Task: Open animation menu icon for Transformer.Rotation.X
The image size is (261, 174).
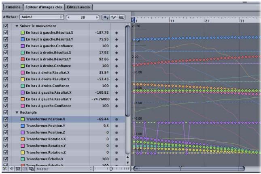Action: click(x=117, y=139)
